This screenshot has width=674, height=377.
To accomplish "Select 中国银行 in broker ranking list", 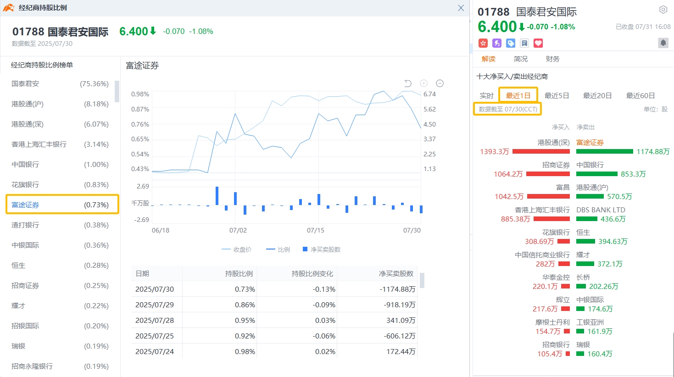I will (x=60, y=165).
